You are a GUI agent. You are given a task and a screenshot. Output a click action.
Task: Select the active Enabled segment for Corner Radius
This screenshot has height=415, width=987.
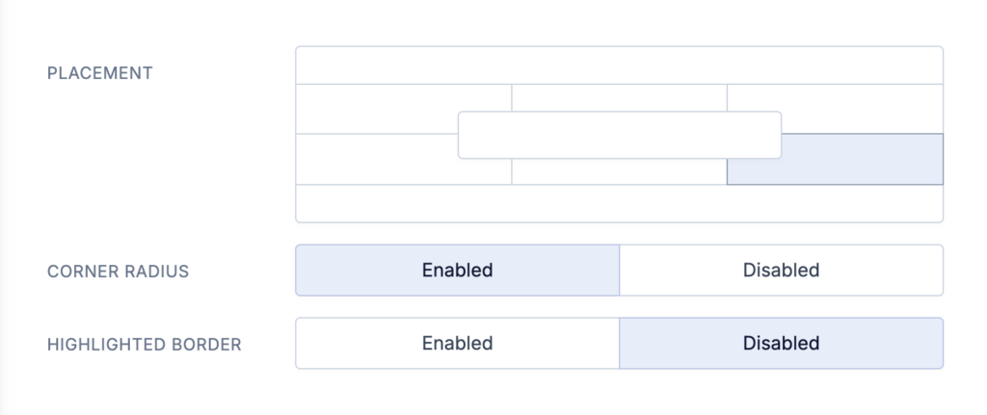click(458, 271)
